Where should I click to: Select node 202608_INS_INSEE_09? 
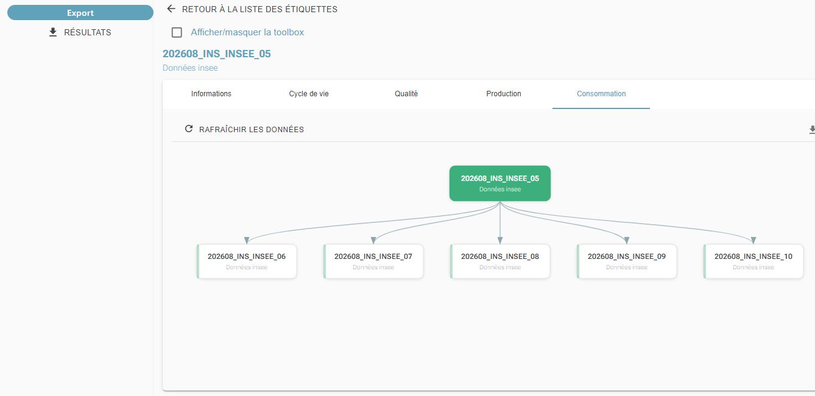pos(627,261)
